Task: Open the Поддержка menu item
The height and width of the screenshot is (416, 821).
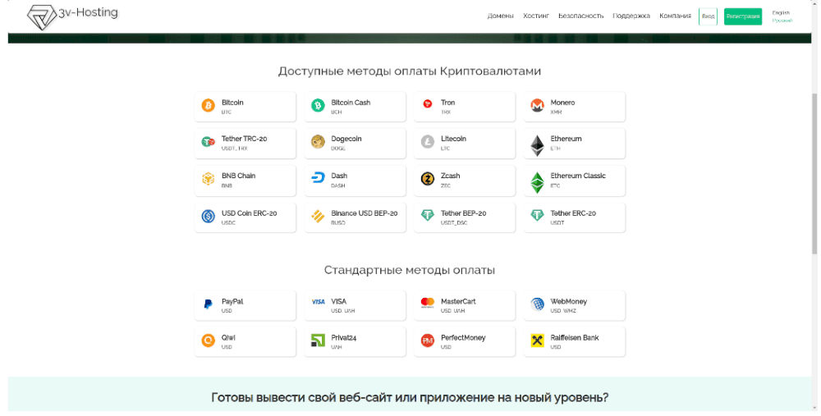Action: (x=631, y=16)
